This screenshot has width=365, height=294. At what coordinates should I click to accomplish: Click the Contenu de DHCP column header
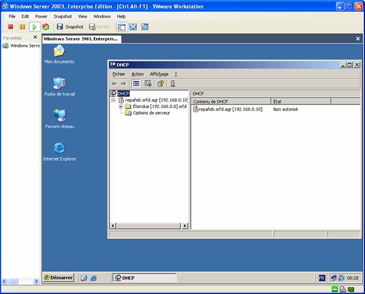(231, 101)
